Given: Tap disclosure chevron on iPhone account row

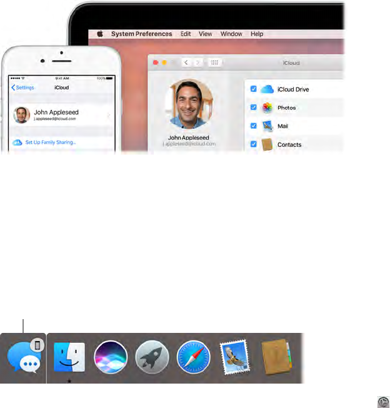Looking at the screenshot, I should click(109, 115).
